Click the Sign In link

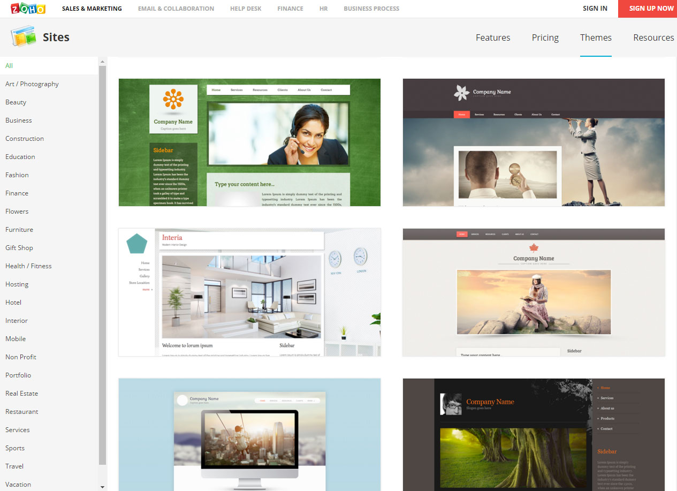tap(595, 9)
